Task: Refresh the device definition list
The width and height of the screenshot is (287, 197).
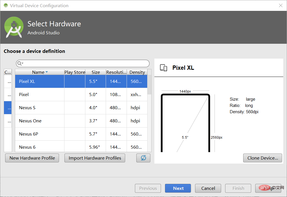Action: 143,158
